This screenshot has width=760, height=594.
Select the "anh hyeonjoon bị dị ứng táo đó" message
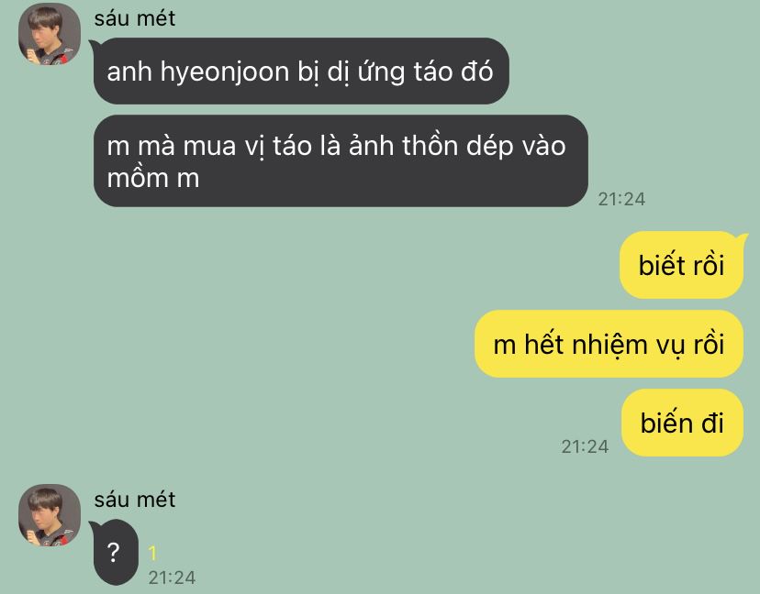click(301, 71)
